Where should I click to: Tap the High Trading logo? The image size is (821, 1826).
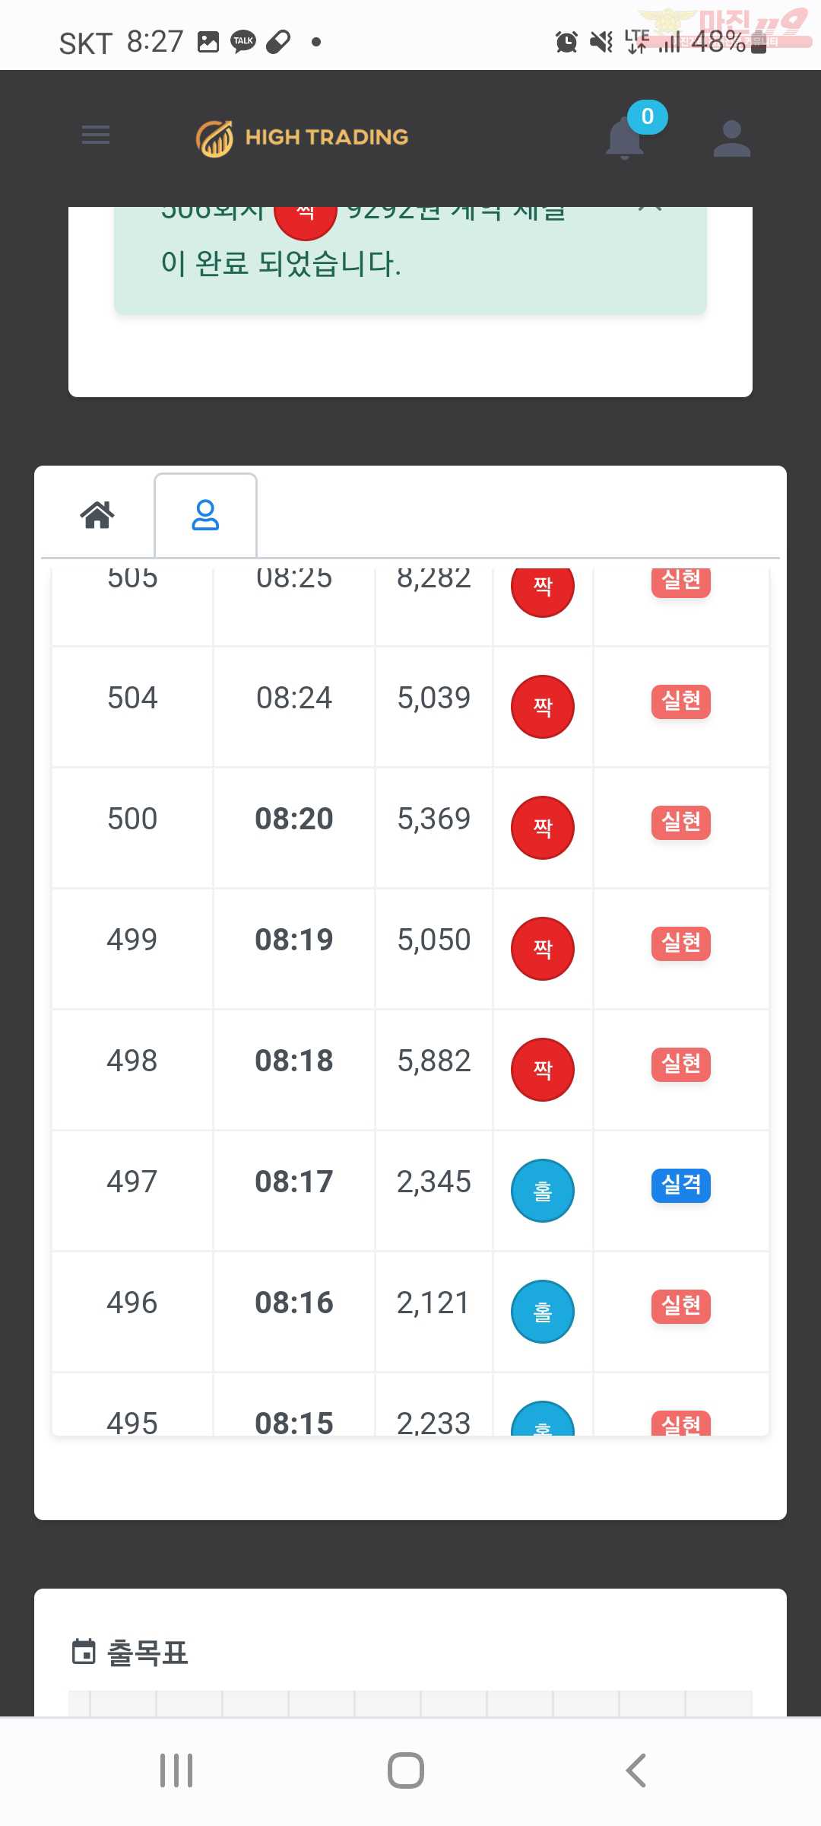302,138
